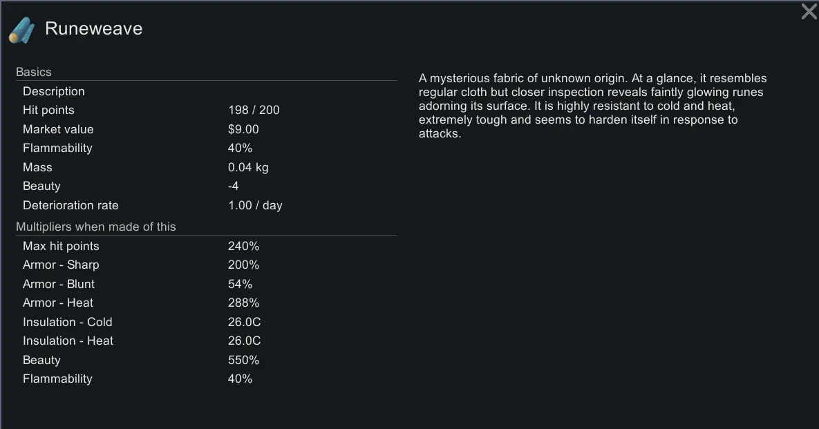Click the Mass stat row
The width and height of the screenshot is (819, 429).
pyautogui.click(x=37, y=167)
